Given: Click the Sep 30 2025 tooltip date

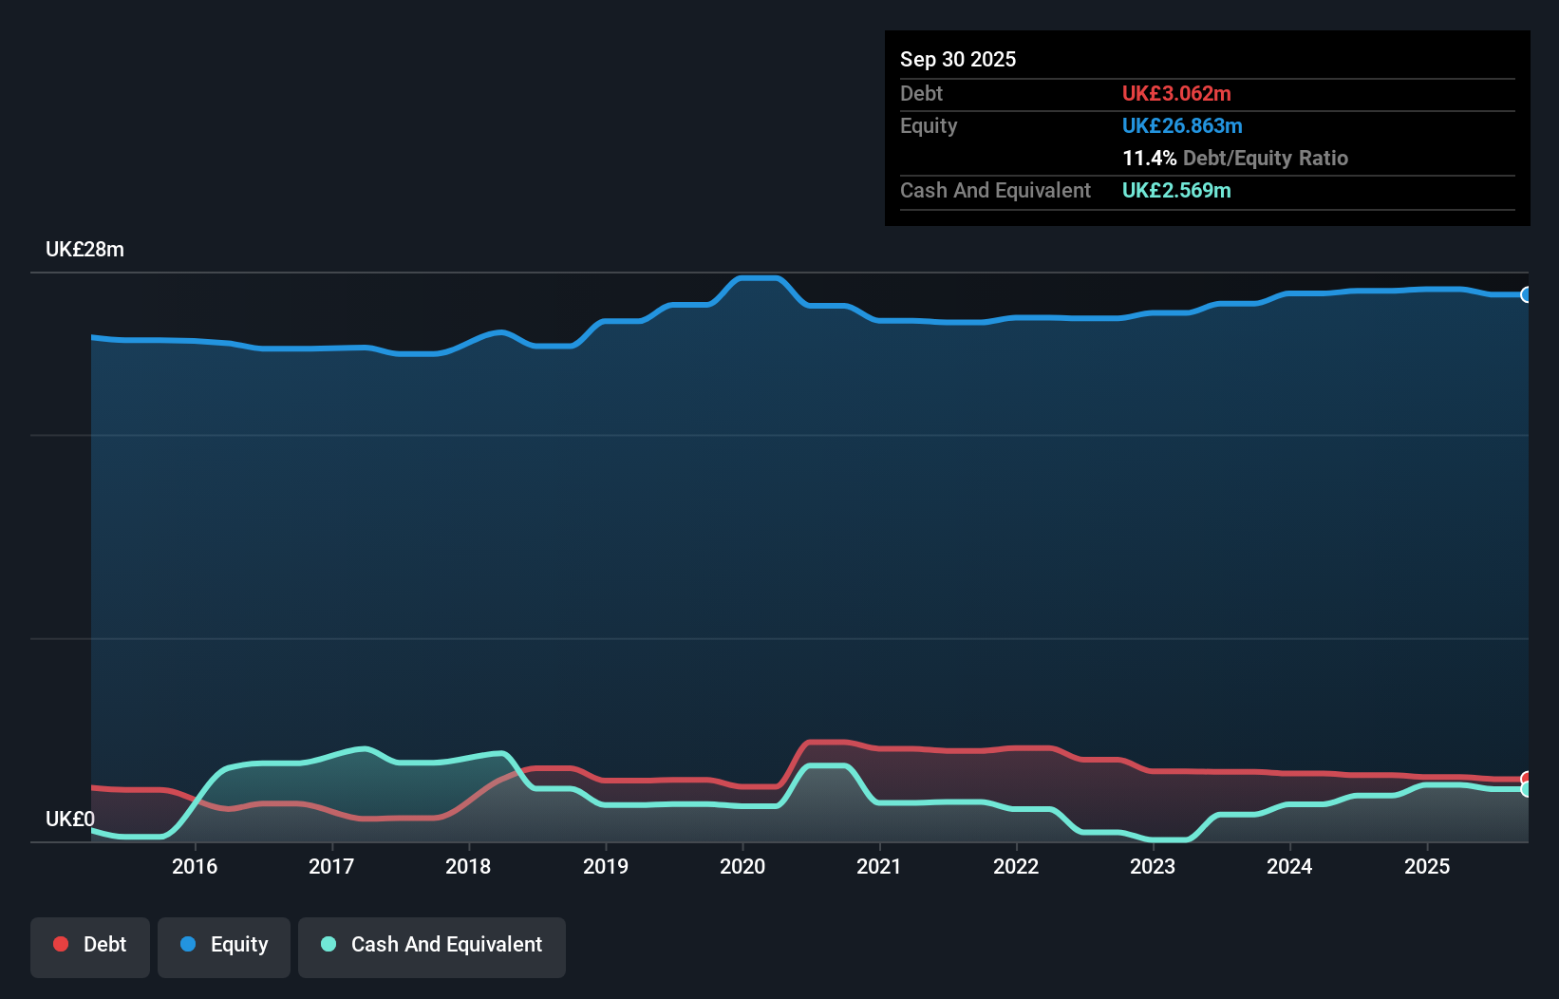Looking at the screenshot, I should [x=958, y=59].
